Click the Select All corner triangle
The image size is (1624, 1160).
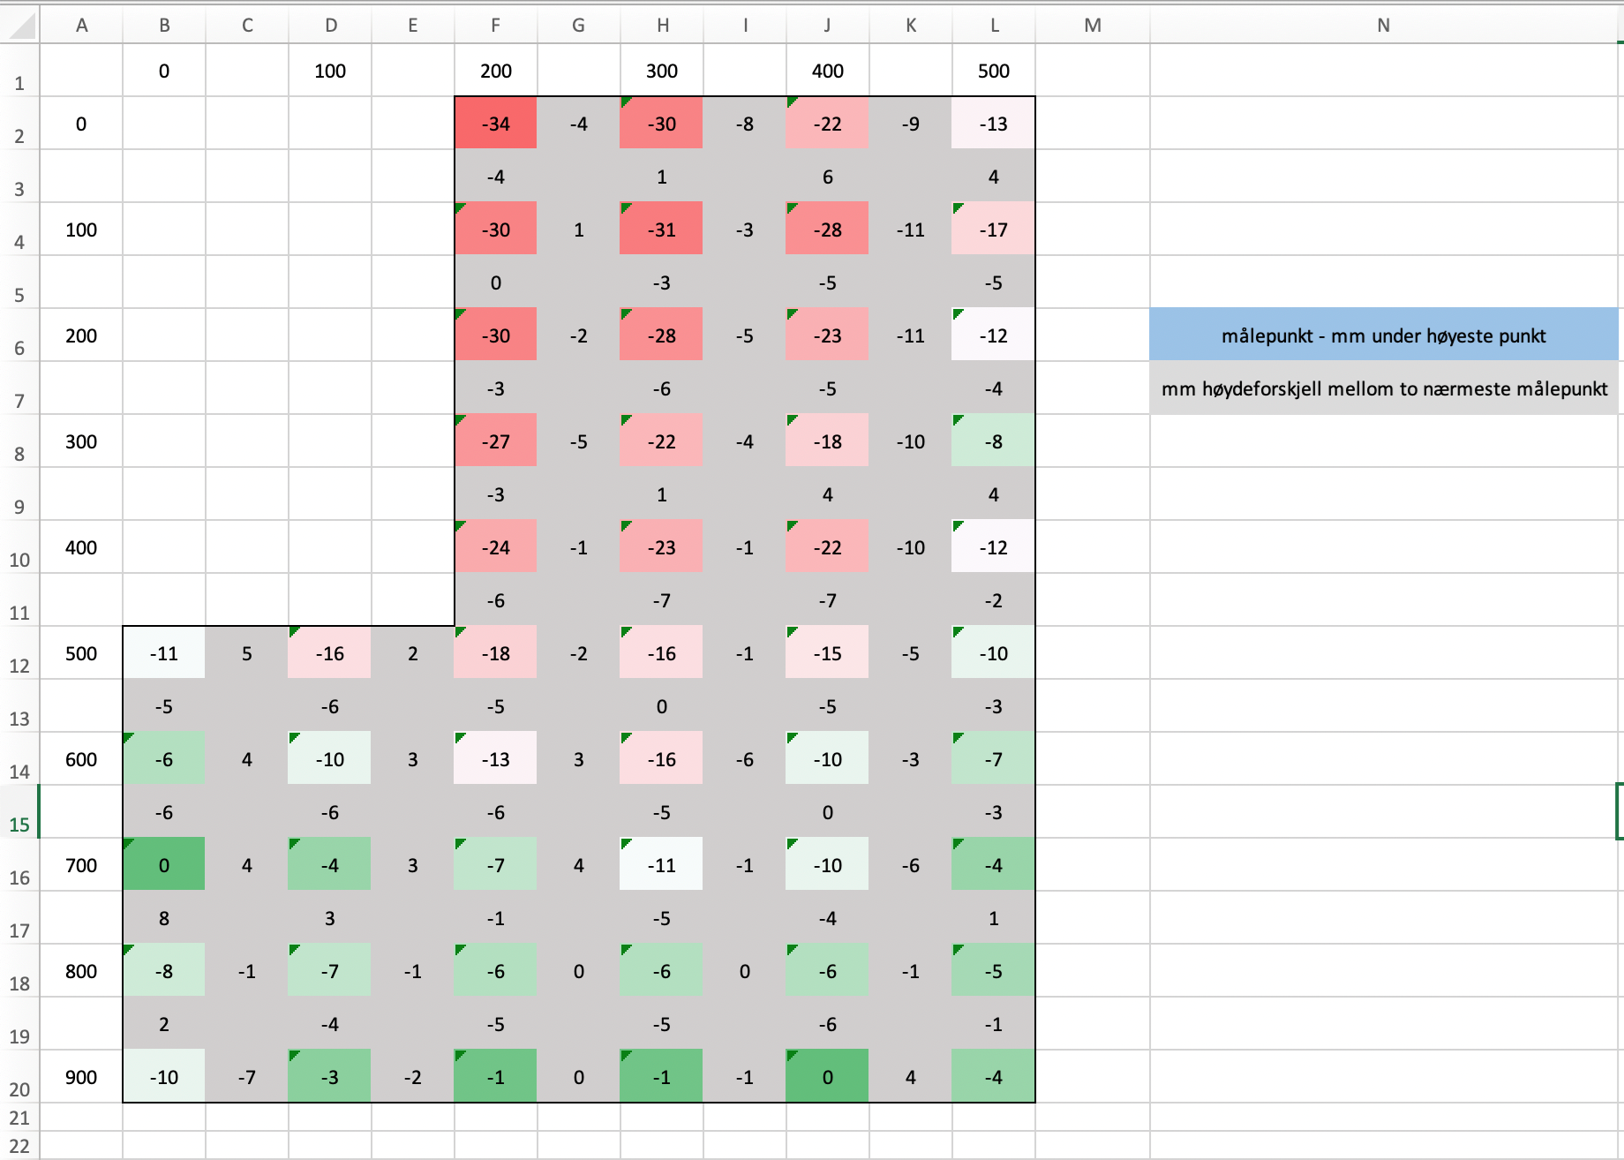point(23,26)
